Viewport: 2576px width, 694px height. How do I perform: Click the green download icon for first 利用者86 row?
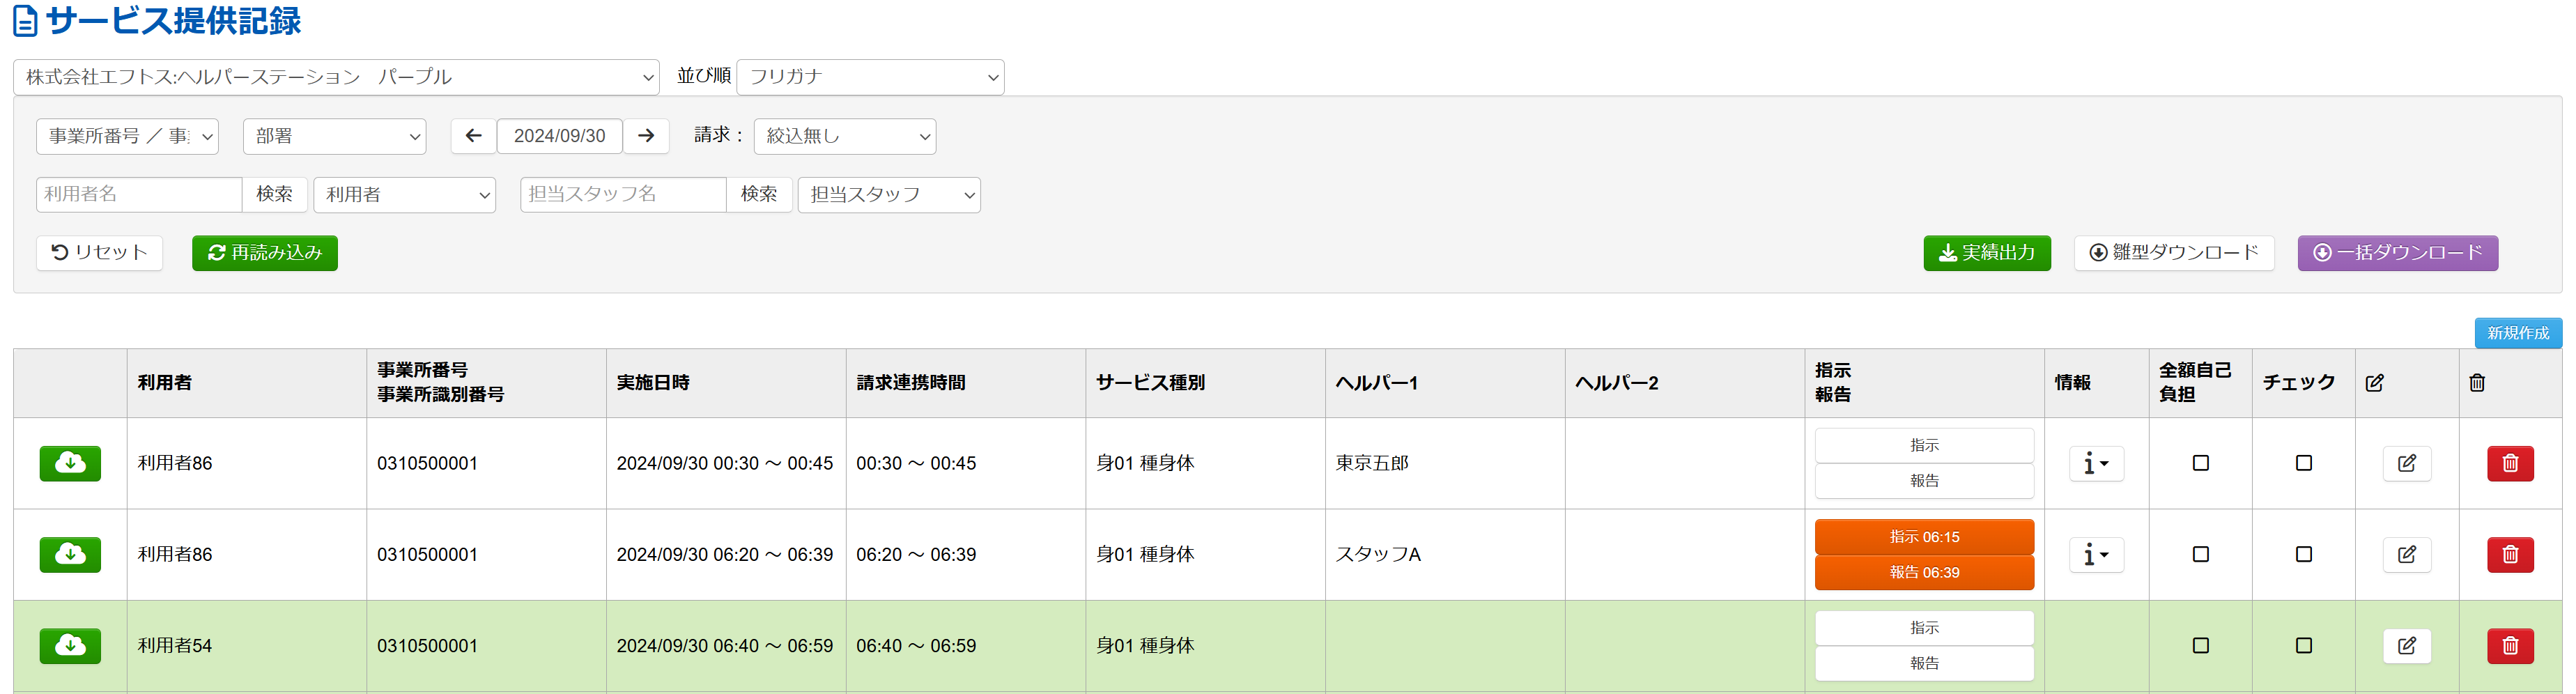click(x=70, y=463)
